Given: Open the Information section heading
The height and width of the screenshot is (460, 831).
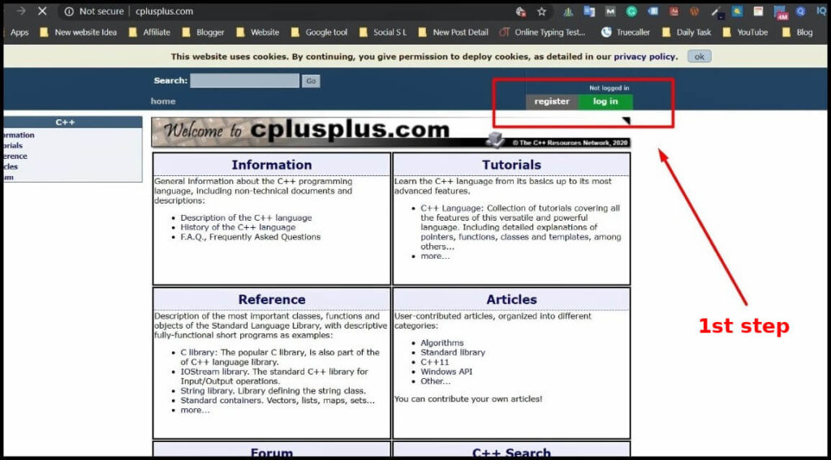Looking at the screenshot, I should tap(271, 165).
